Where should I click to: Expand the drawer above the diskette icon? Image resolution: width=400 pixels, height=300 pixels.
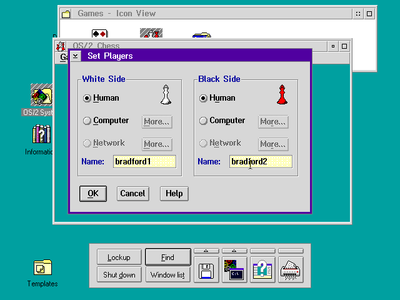(x=206, y=251)
